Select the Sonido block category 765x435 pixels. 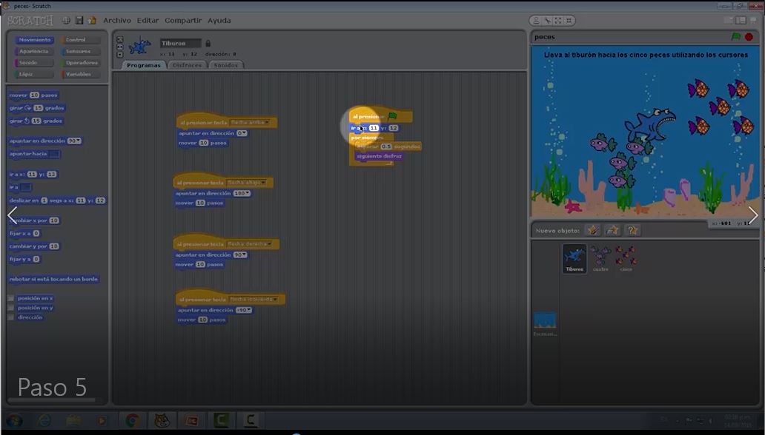tap(34, 63)
